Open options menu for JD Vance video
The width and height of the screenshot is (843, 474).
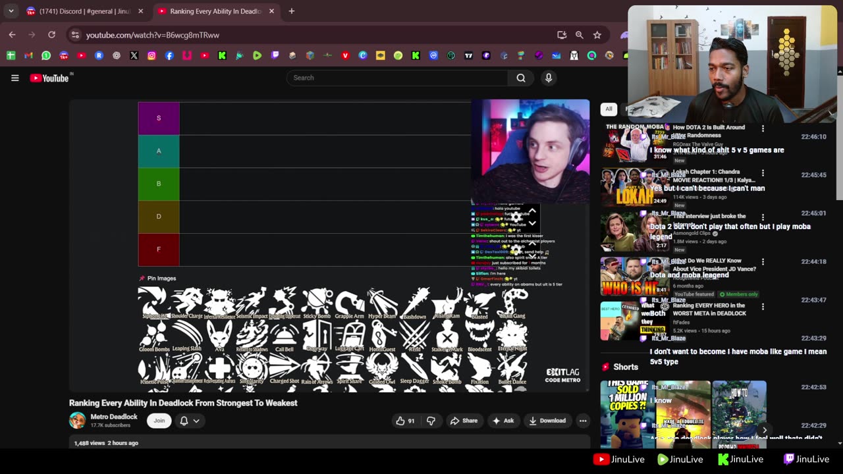[x=763, y=262]
